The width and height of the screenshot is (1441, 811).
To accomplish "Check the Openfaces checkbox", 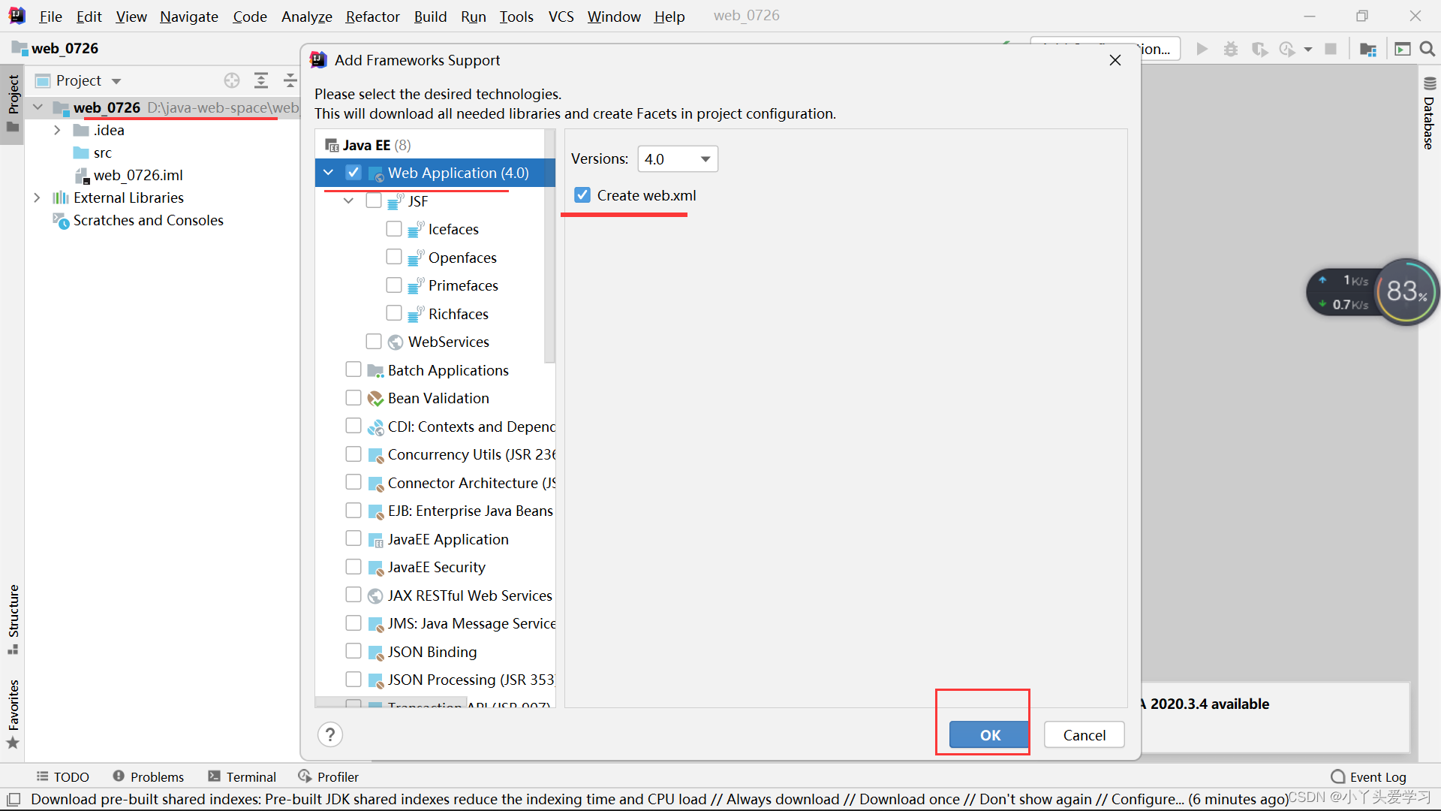I will 394,257.
